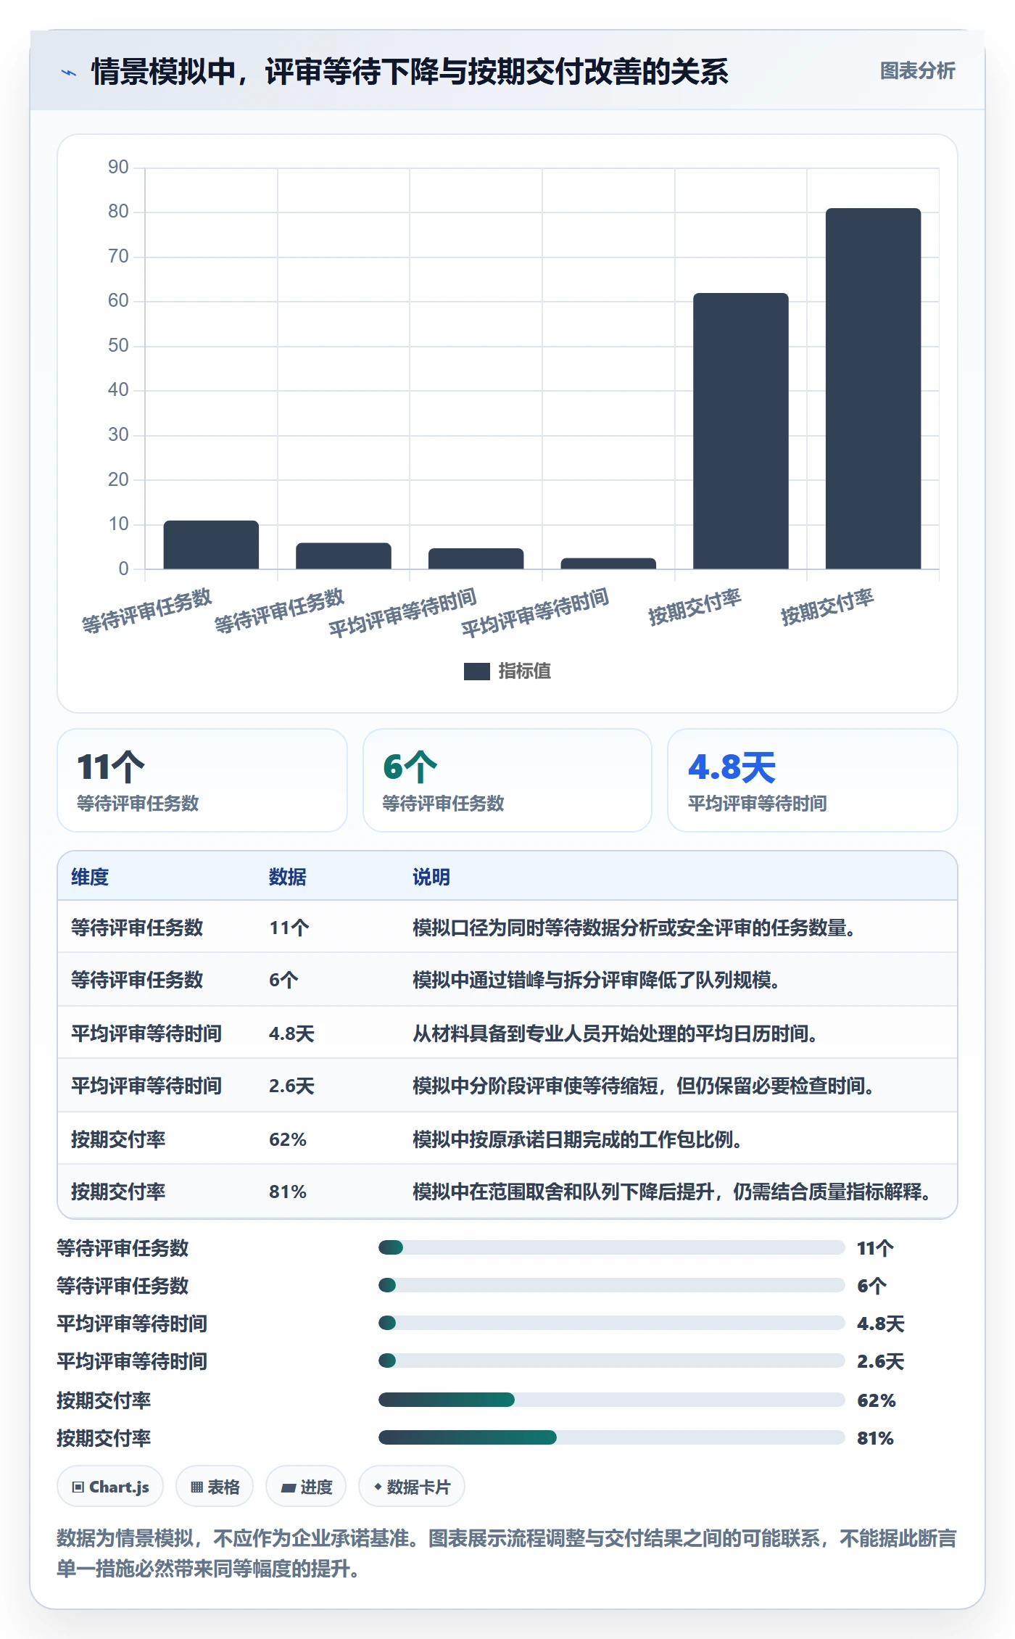1015x1639 pixels.
Task: Select the 表格 tag chip
Action: coord(215,1487)
